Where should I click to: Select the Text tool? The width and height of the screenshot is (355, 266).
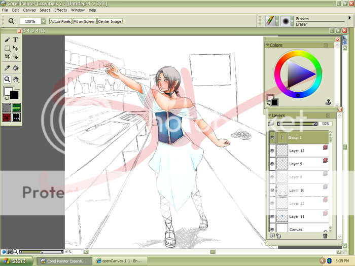coord(15,40)
